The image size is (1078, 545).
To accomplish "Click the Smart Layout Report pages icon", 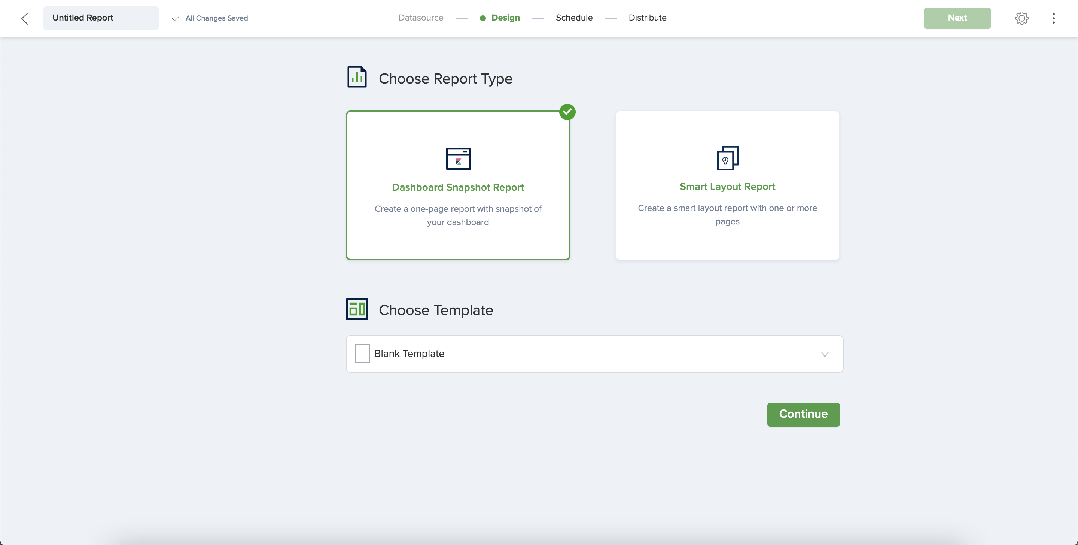I will point(727,158).
